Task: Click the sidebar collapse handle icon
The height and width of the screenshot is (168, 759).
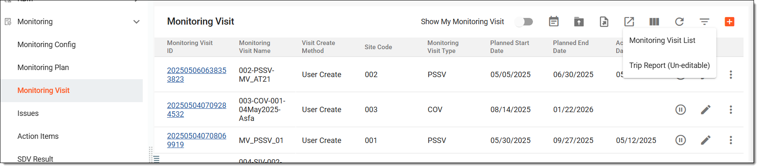Action: click(x=156, y=159)
